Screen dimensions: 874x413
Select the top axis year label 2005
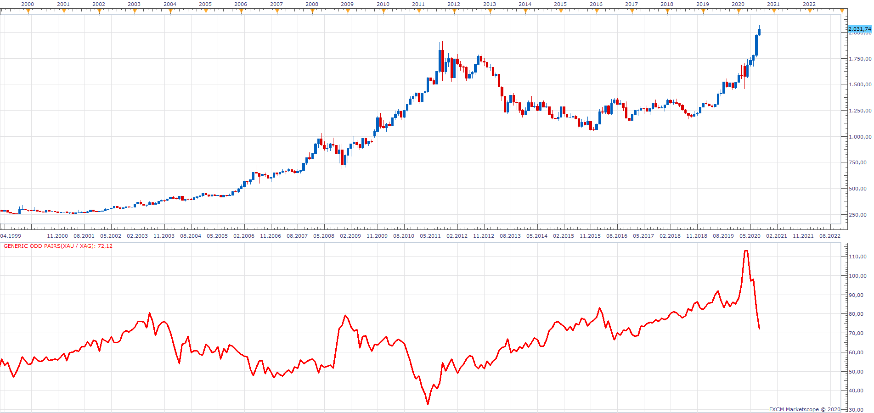click(x=205, y=4)
